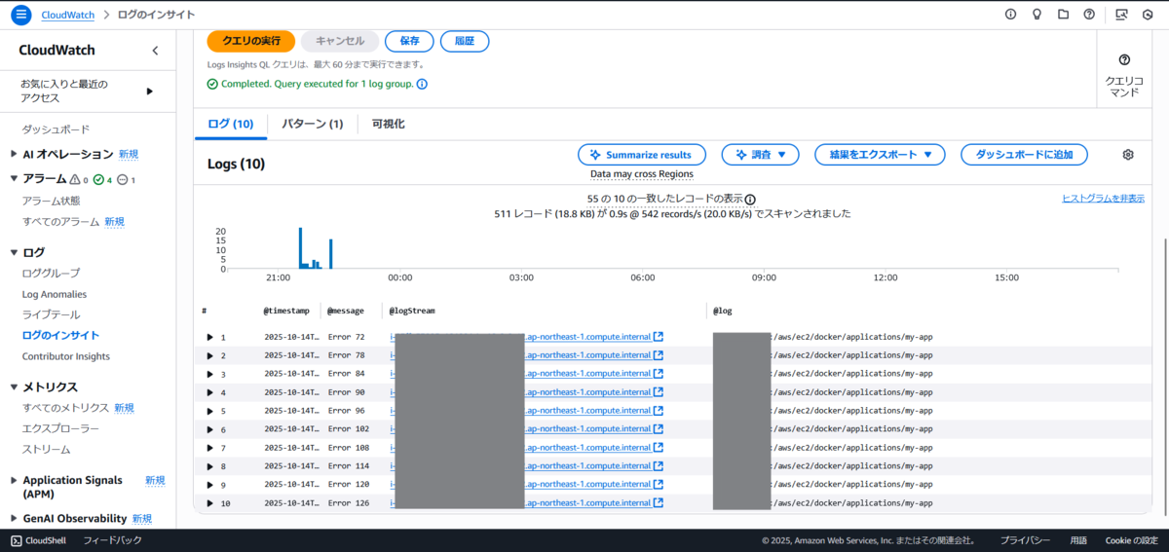This screenshot has height=552, width=1169.
Task: Open Cookie の設定 in footer
Action: [x=1131, y=540]
